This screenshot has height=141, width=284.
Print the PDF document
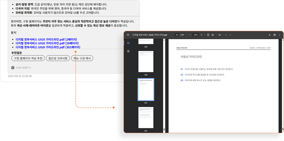coord(274,35)
